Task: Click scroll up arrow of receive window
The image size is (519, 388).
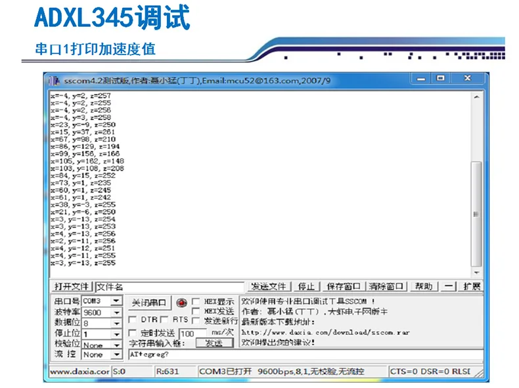Action: pyautogui.click(x=476, y=97)
